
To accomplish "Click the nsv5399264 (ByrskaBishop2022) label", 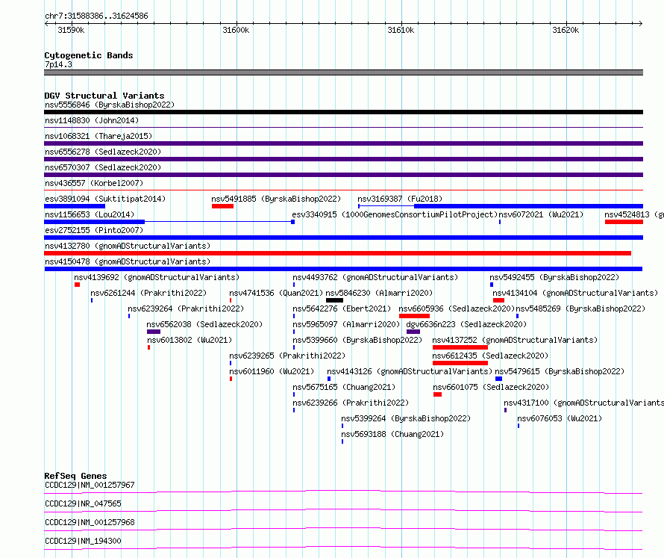I will tap(406, 418).
